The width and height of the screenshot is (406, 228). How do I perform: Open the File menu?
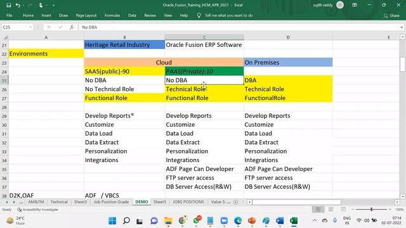tap(10, 15)
